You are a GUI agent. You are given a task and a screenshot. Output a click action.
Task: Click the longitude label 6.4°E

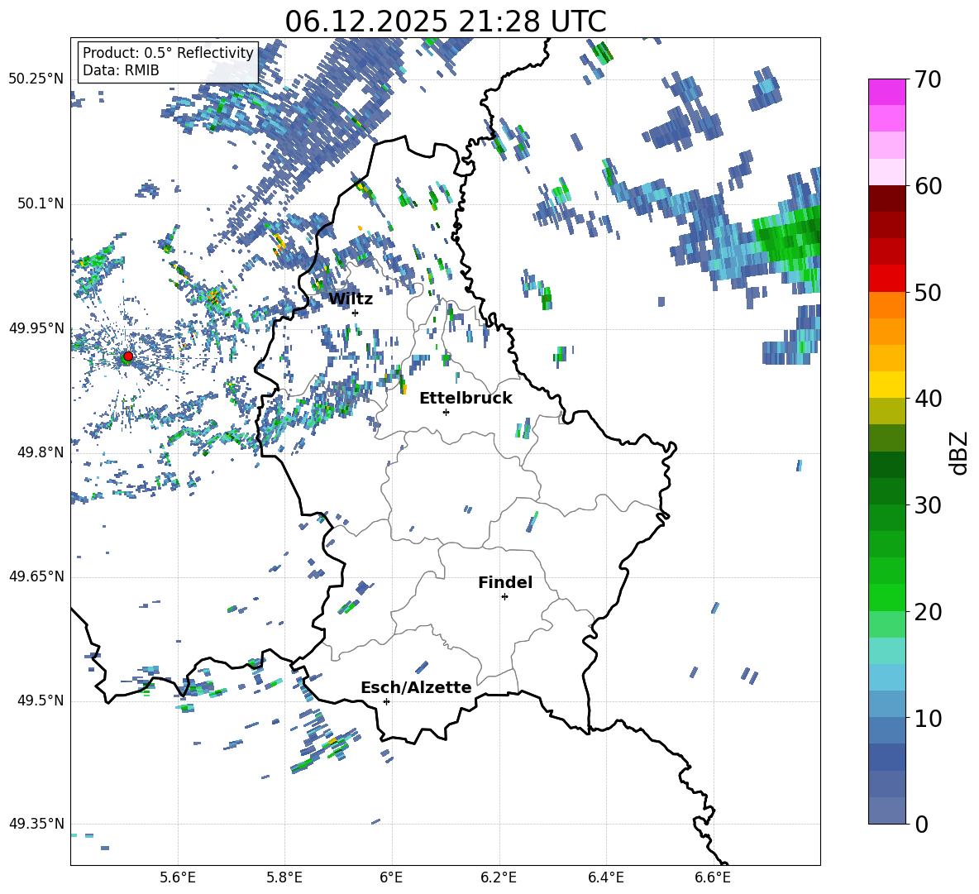coord(605,877)
